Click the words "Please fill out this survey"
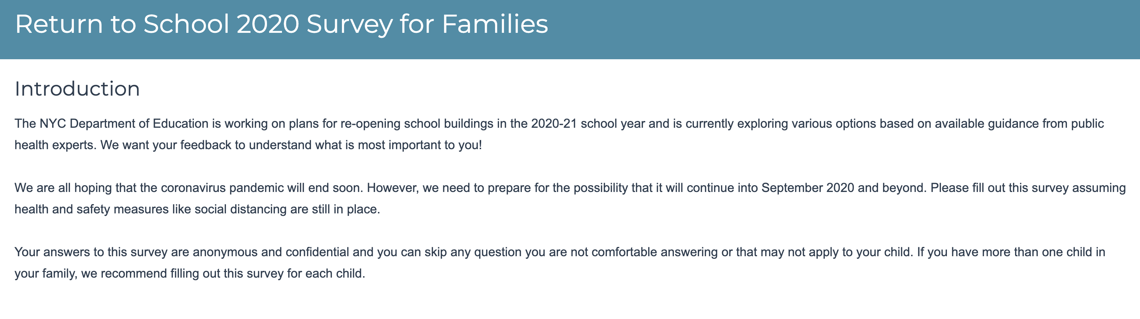 1001,188
